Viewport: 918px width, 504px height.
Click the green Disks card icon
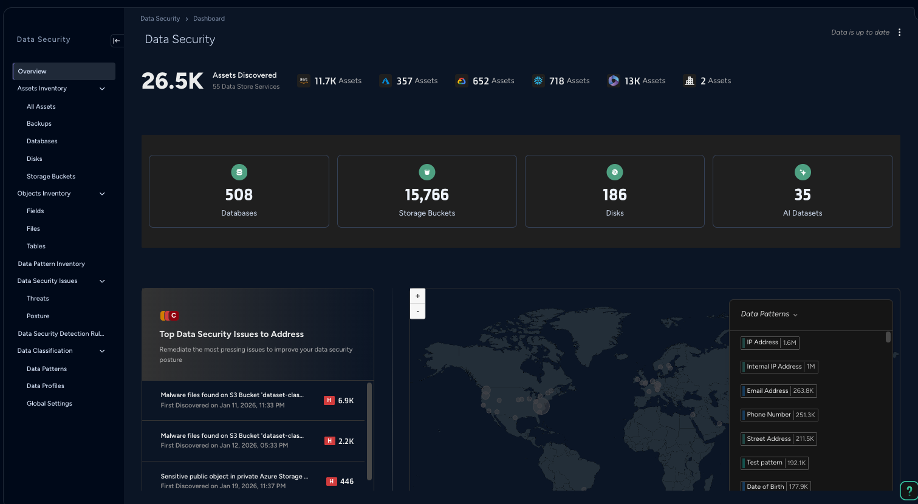[x=615, y=172]
